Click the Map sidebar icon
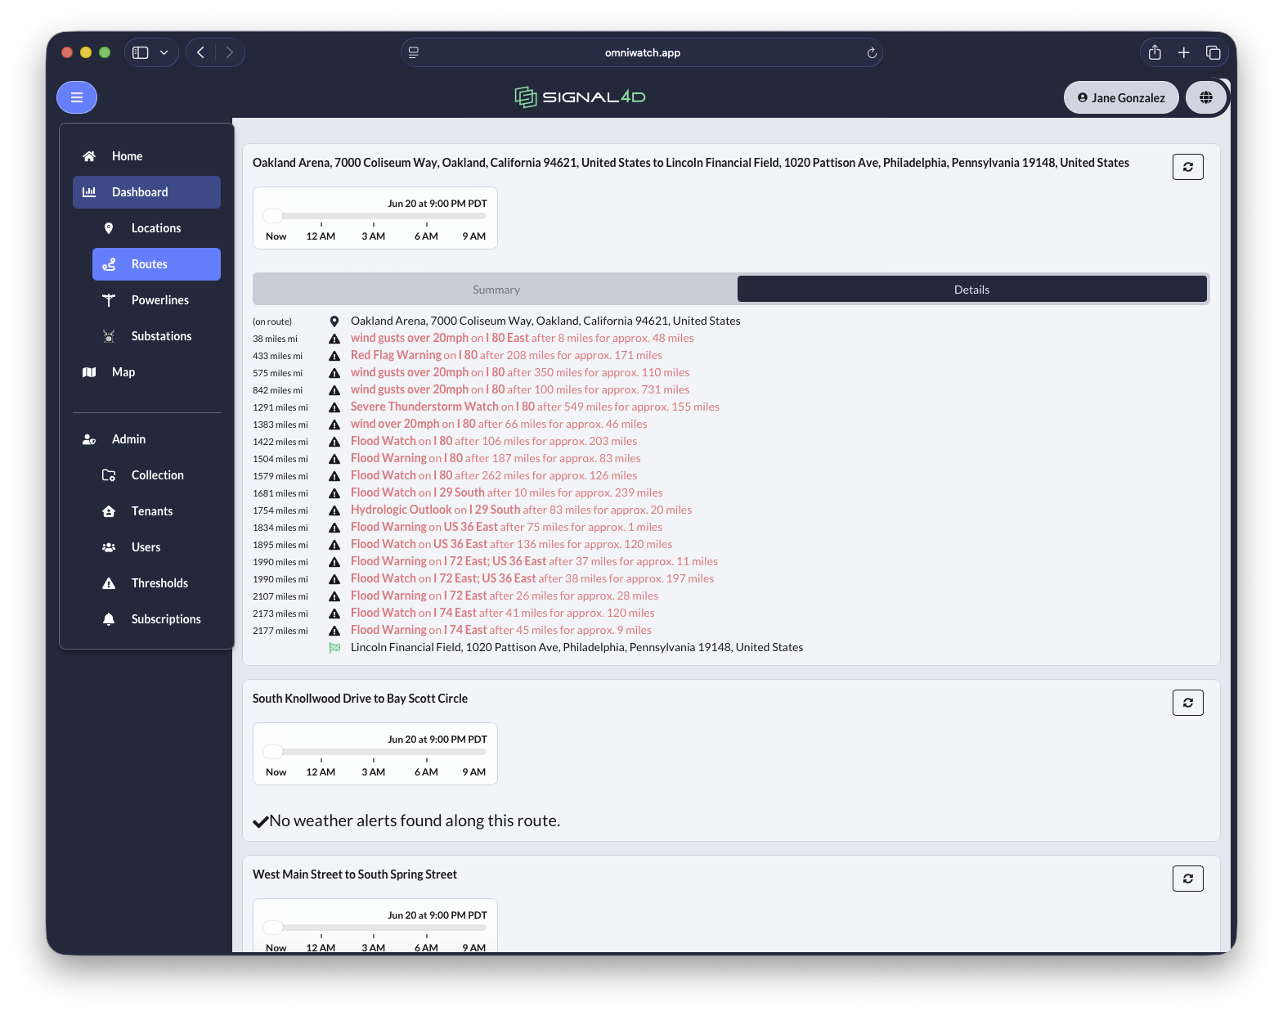This screenshot has width=1283, height=1016. (x=89, y=372)
